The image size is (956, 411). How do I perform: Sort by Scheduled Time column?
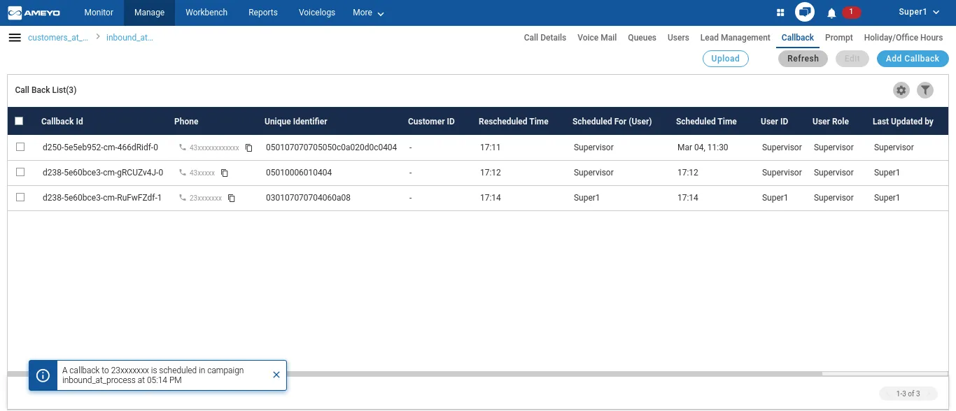click(706, 122)
